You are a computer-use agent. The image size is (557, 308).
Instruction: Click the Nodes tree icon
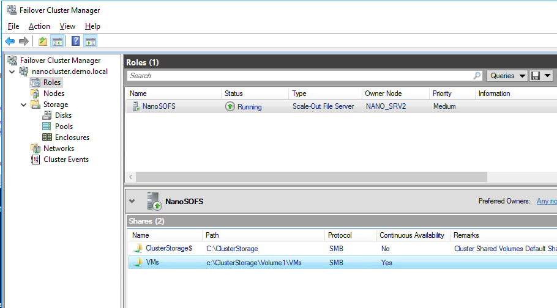[x=35, y=94]
